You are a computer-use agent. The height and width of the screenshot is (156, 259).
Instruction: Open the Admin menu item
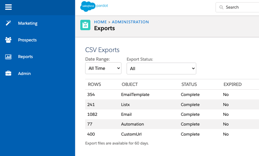coord(24,73)
